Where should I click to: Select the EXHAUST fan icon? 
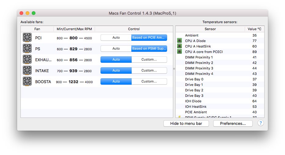click(27, 59)
